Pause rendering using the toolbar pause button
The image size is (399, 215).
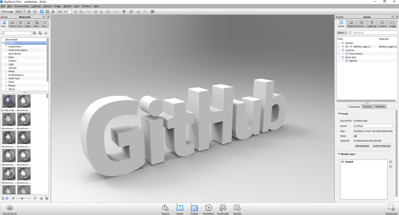[x=28, y=11]
